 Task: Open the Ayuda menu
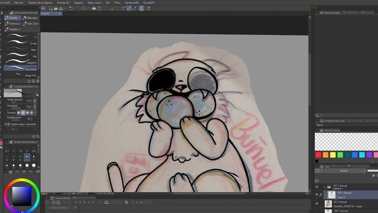pos(149,2)
